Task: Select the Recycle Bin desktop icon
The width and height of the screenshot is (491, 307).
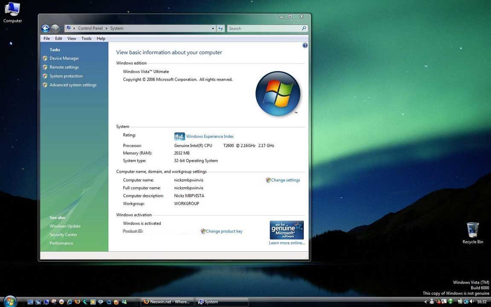Action: [473, 233]
